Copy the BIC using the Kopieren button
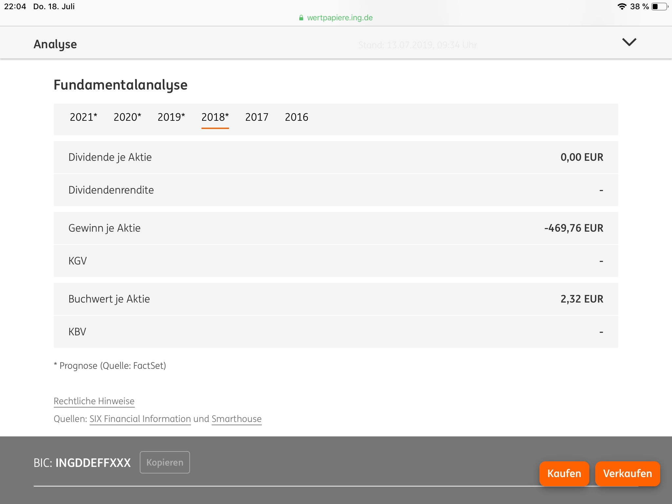 [165, 462]
